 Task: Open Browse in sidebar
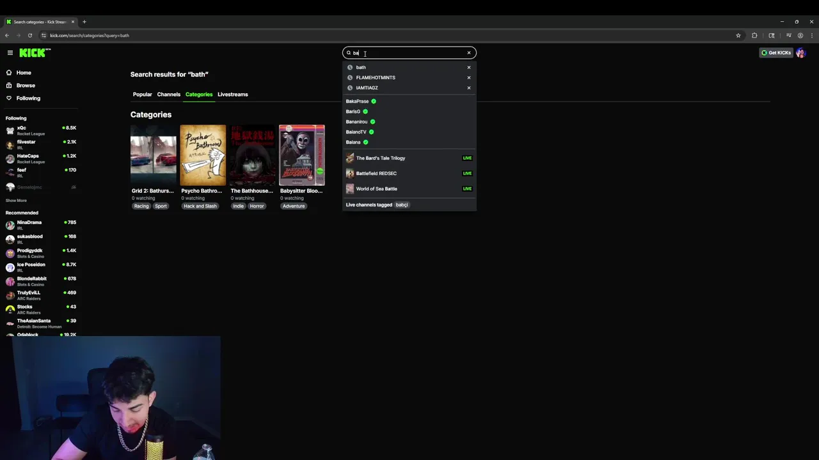(26, 86)
